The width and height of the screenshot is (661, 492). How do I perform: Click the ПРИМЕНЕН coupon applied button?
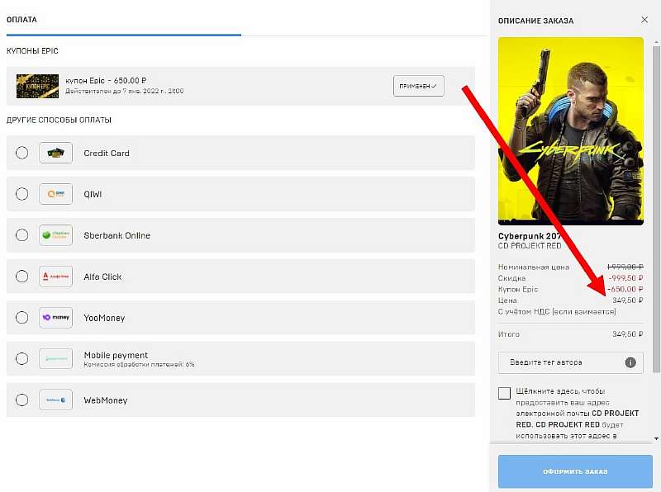pyautogui.click(x=418, y=86)
